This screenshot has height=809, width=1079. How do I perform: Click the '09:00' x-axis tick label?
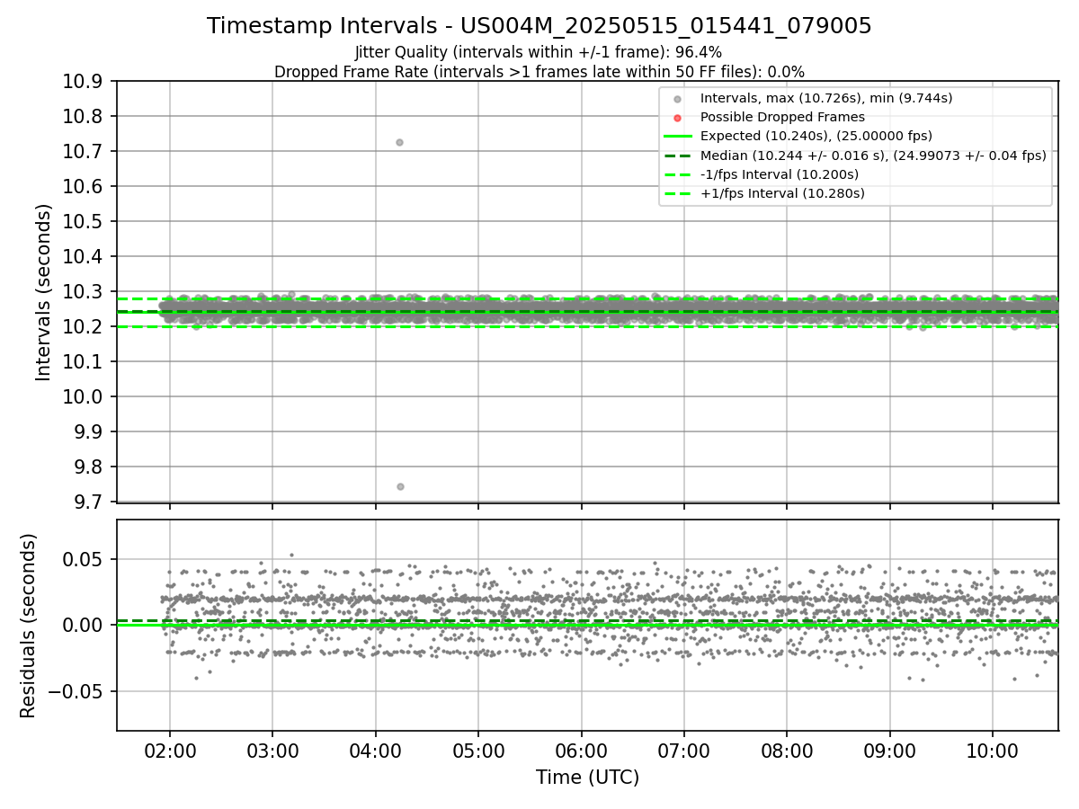(x=890, y=751)
